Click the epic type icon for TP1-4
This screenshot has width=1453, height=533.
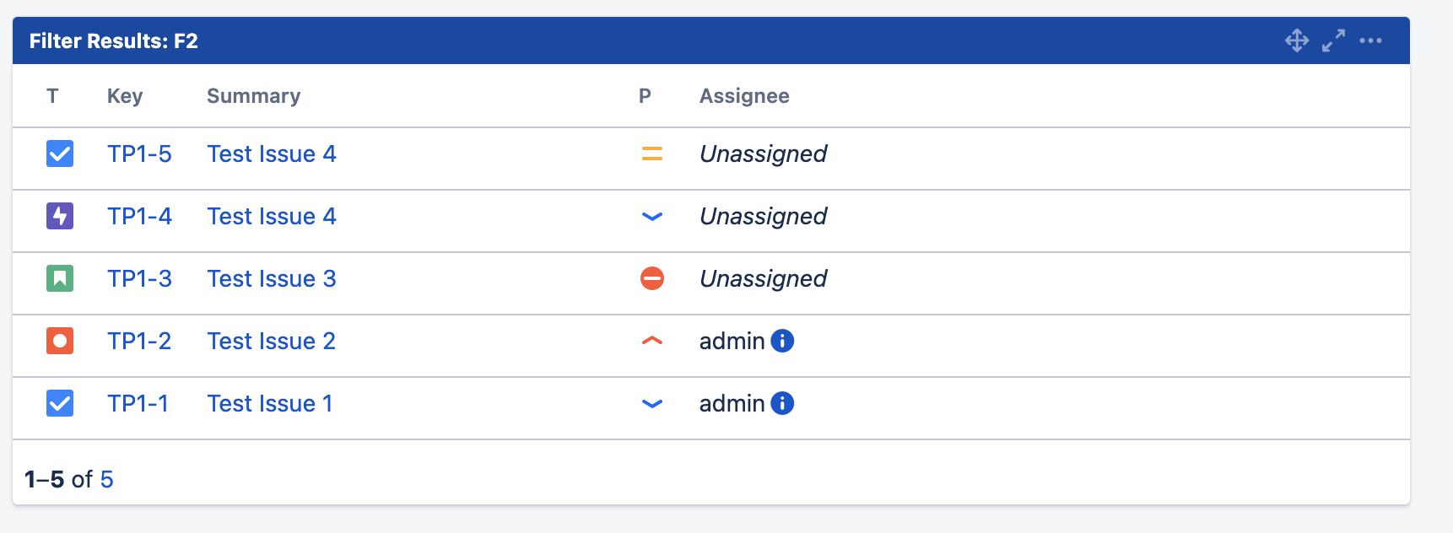(x=60, y=216)
